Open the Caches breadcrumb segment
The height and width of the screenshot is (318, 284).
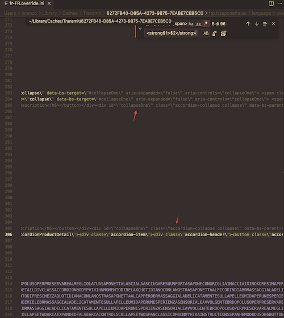(x=70, y=13)
